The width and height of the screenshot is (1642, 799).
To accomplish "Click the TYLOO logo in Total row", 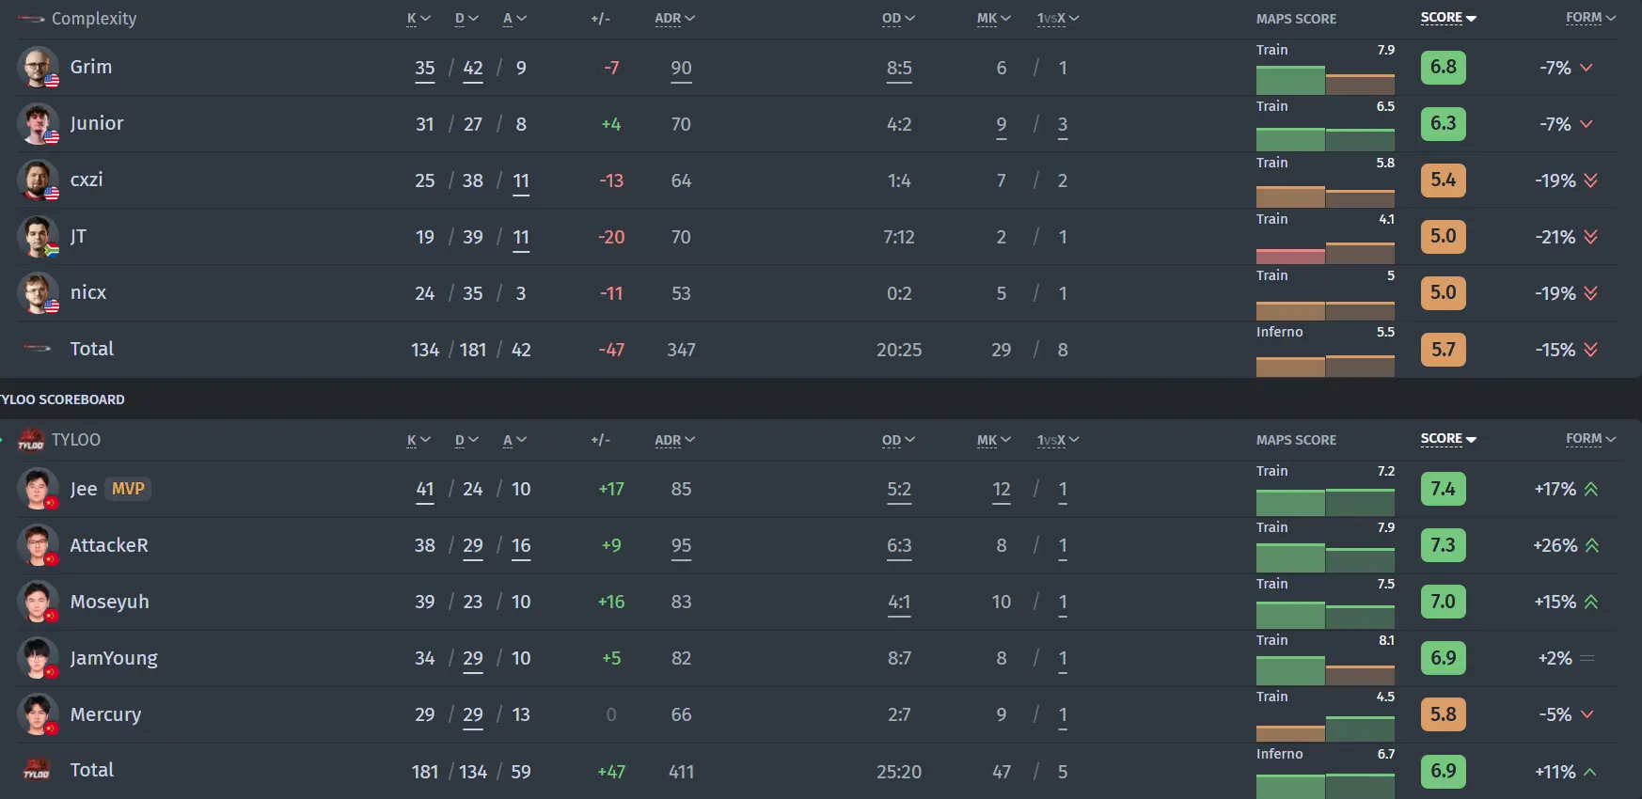I will click(x=37, y=771).
